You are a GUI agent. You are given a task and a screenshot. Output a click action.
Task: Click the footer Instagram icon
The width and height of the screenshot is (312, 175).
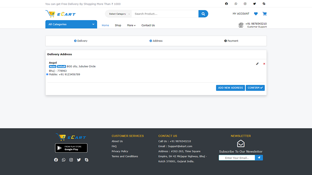pos(71,160)
